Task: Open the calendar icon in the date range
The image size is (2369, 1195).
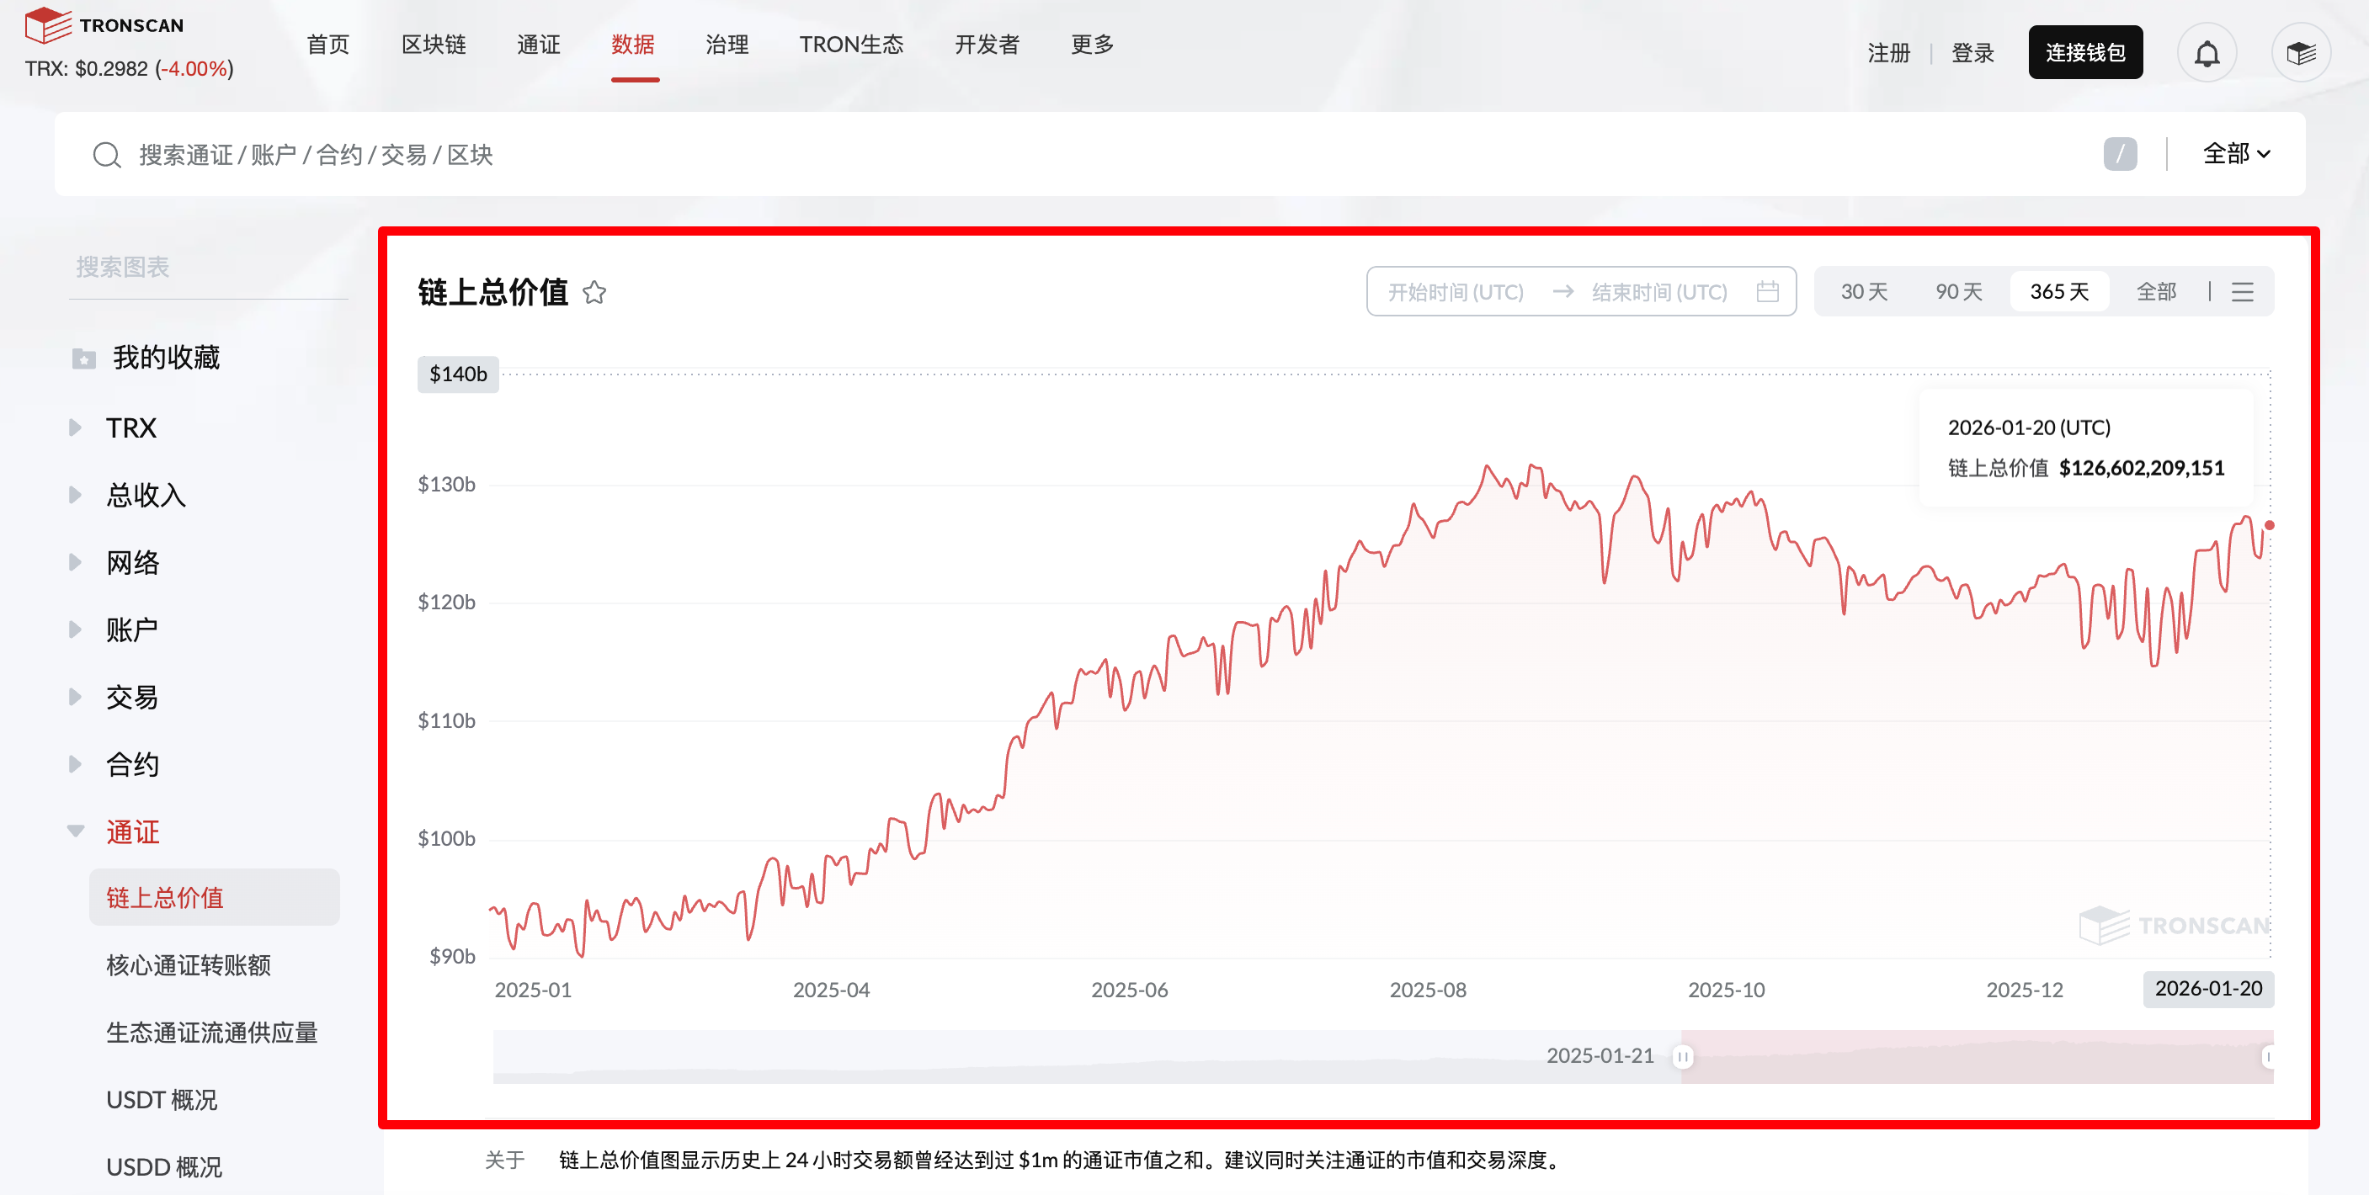Action: point(1768,291)
